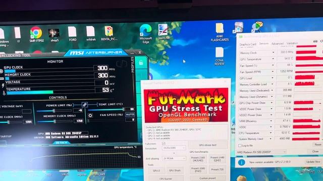
Task: Click the GPU-Z Close button
Action: (x=315, y=151)
